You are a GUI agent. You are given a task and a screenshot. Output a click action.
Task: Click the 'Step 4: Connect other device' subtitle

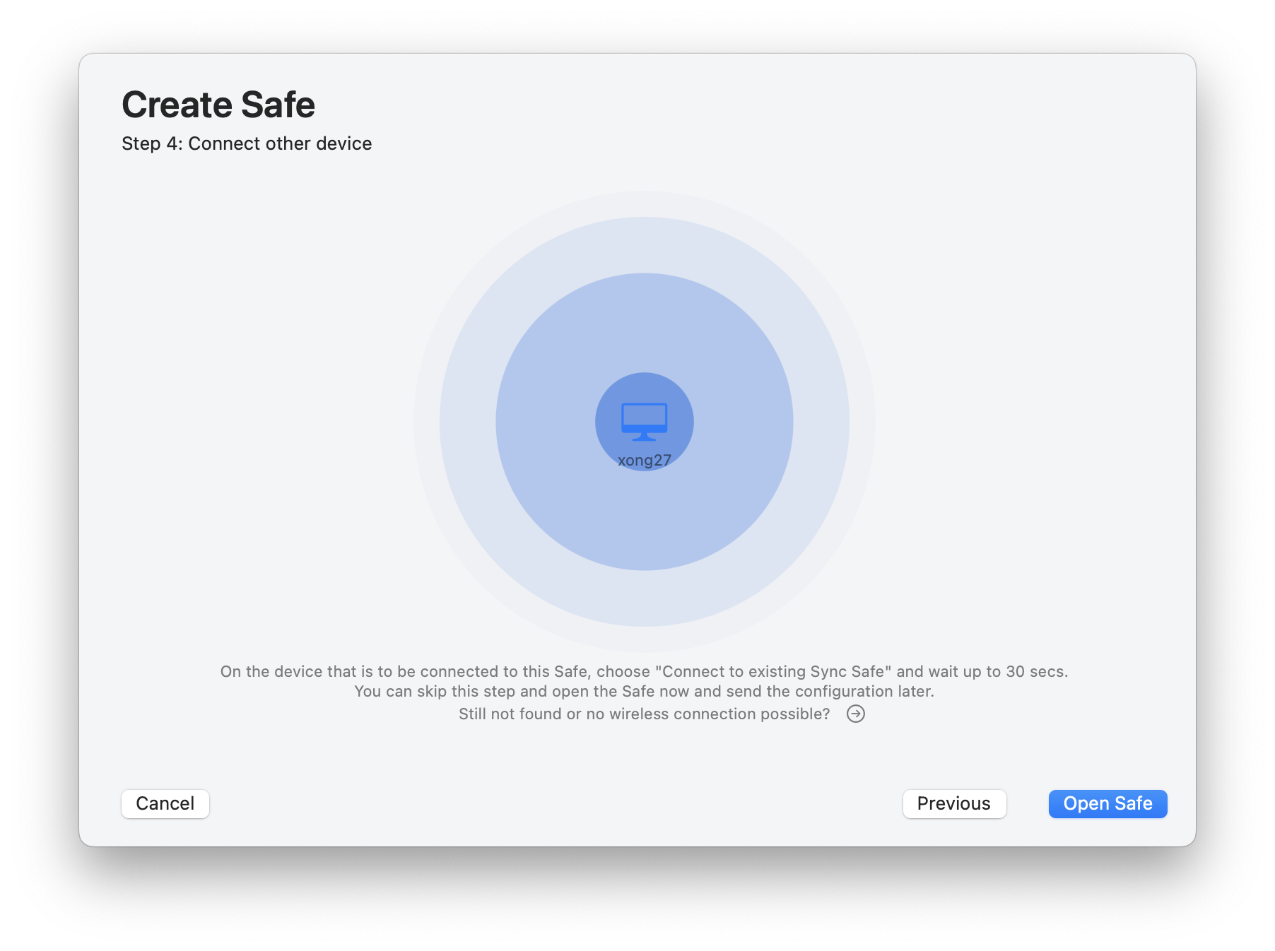[247, 143]
